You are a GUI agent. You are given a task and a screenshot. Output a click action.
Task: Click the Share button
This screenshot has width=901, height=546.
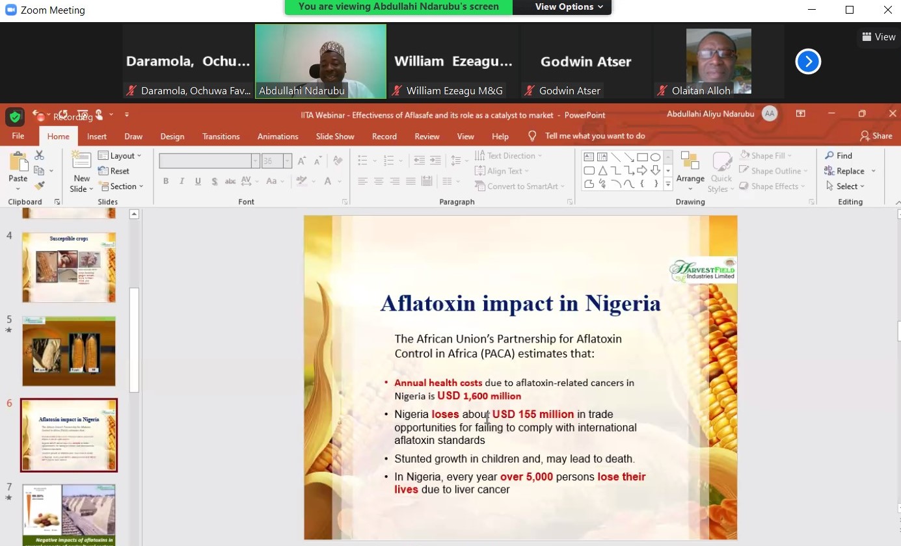coord(876,136)
